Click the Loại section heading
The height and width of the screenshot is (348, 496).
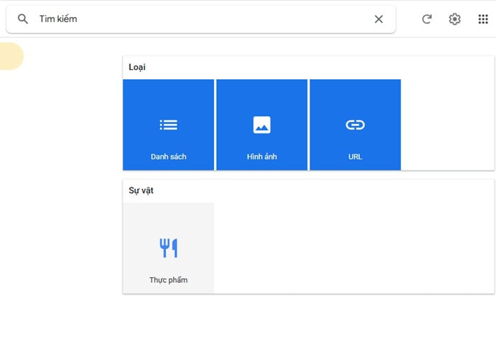[137, 67]
